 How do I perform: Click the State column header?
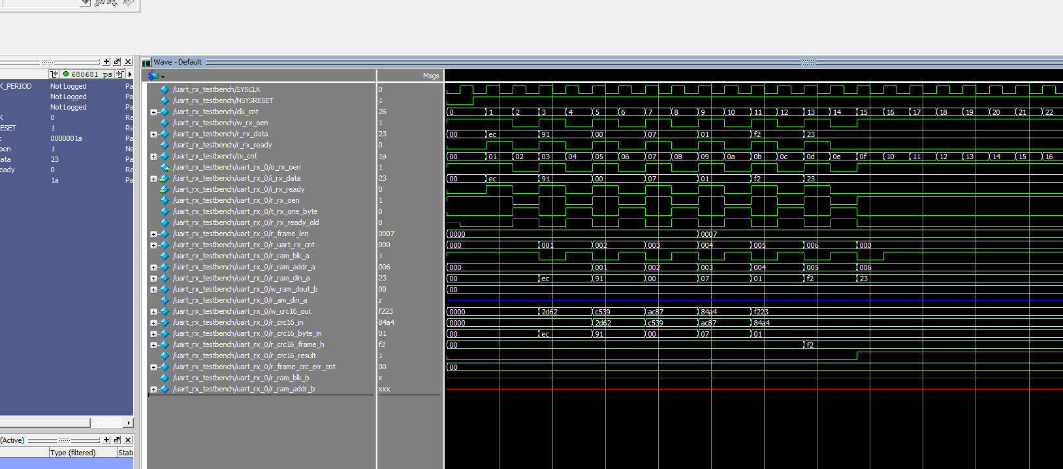click(125, 453)
